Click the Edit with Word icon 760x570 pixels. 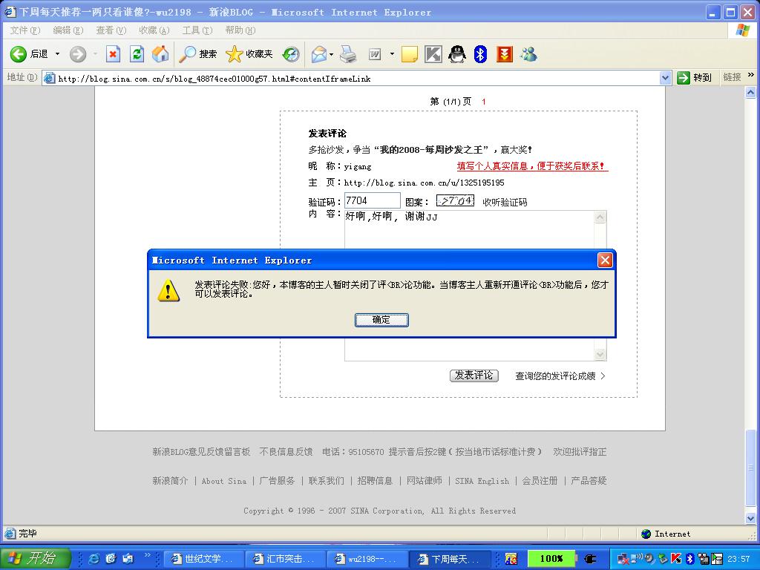[x=375, y=54]
